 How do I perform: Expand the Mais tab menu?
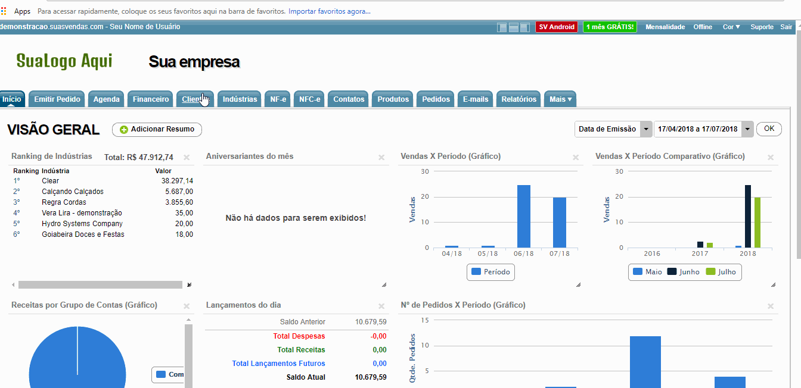[560, 99]
